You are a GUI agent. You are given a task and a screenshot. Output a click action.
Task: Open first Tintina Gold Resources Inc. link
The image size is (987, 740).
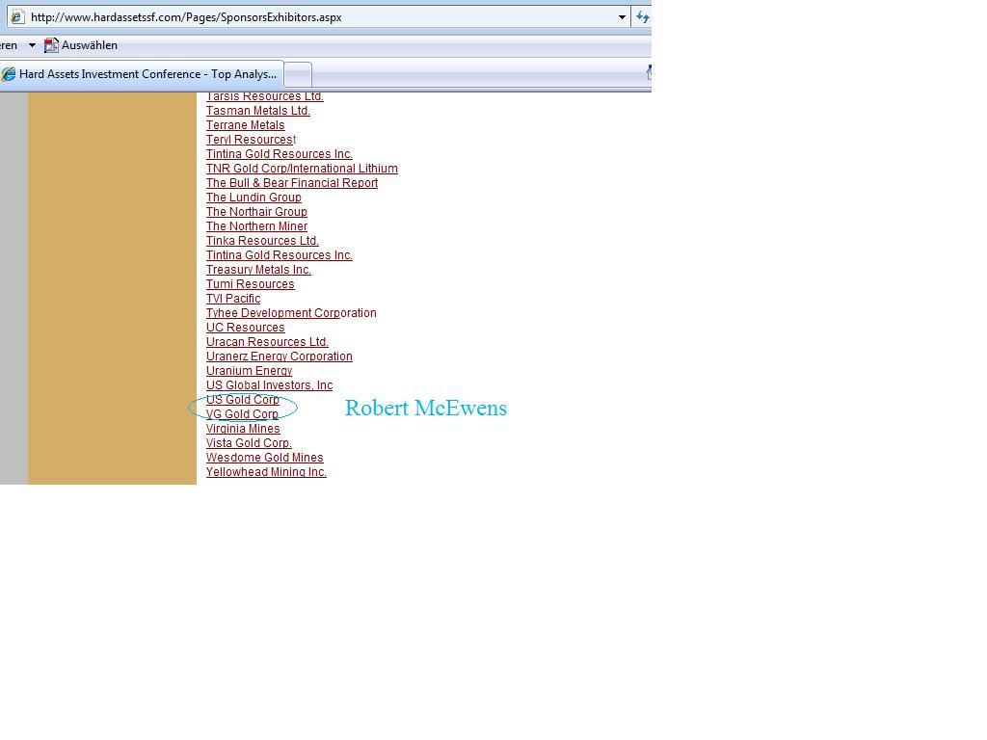(279, 154)
